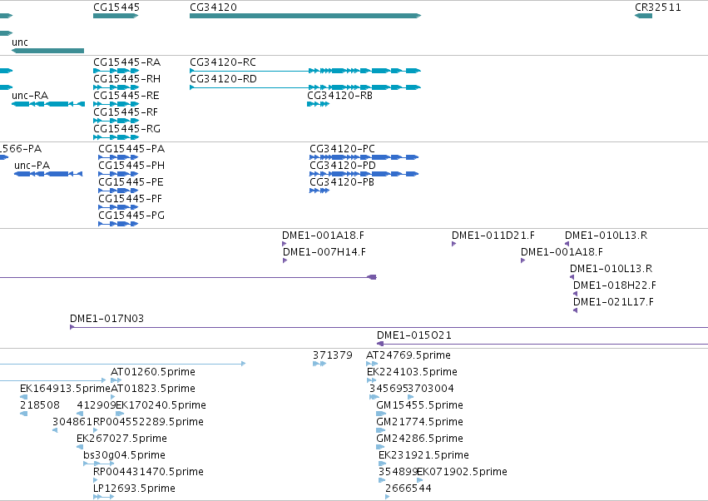Select EST AT01260.5prime
The image size is (708, 501).
point(116,381)
